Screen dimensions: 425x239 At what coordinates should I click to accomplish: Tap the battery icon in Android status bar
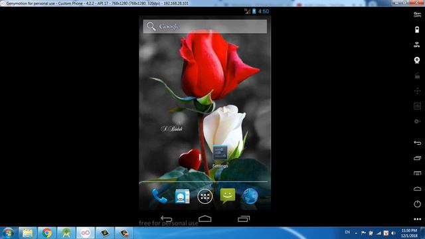[x=254, y=11]
